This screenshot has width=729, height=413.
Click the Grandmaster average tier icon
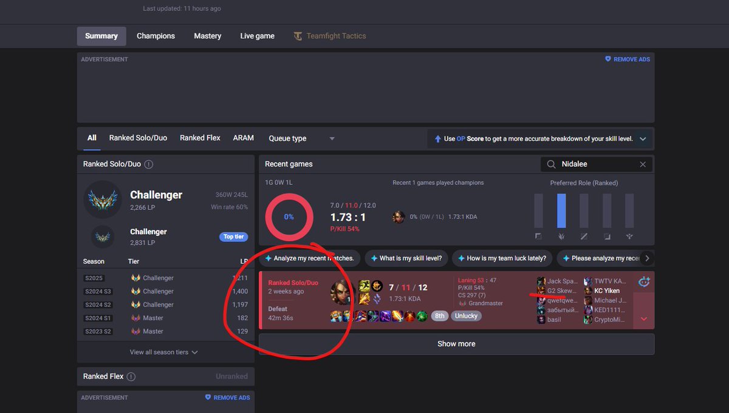point(462,303)
